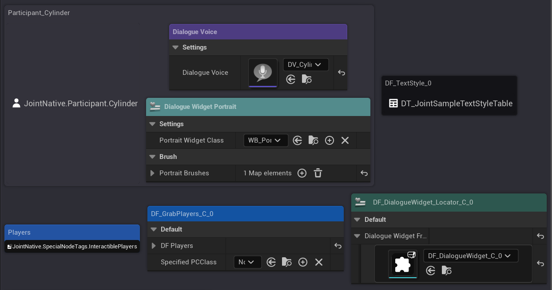Image resolution: width=552 pixels, height=290 pixels.
Task: Add element to Portrait Brushes map
Action: coord(302,173)
